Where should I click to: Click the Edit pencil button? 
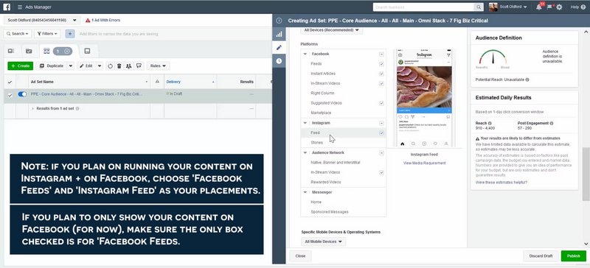point(86,66)
